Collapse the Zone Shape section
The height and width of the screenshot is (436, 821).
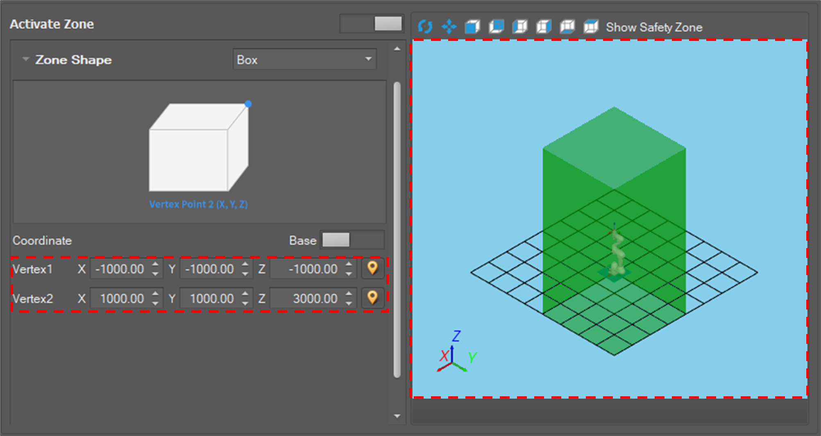pos(26,59)
